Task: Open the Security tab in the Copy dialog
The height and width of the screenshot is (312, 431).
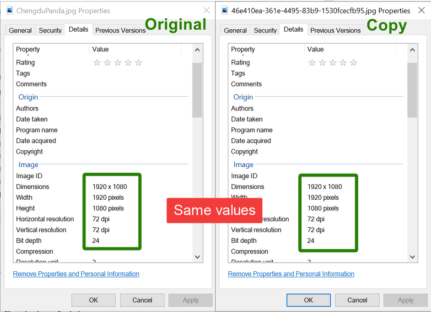Action: (264, 30)
